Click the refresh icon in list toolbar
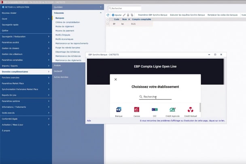 coord(108,15)
